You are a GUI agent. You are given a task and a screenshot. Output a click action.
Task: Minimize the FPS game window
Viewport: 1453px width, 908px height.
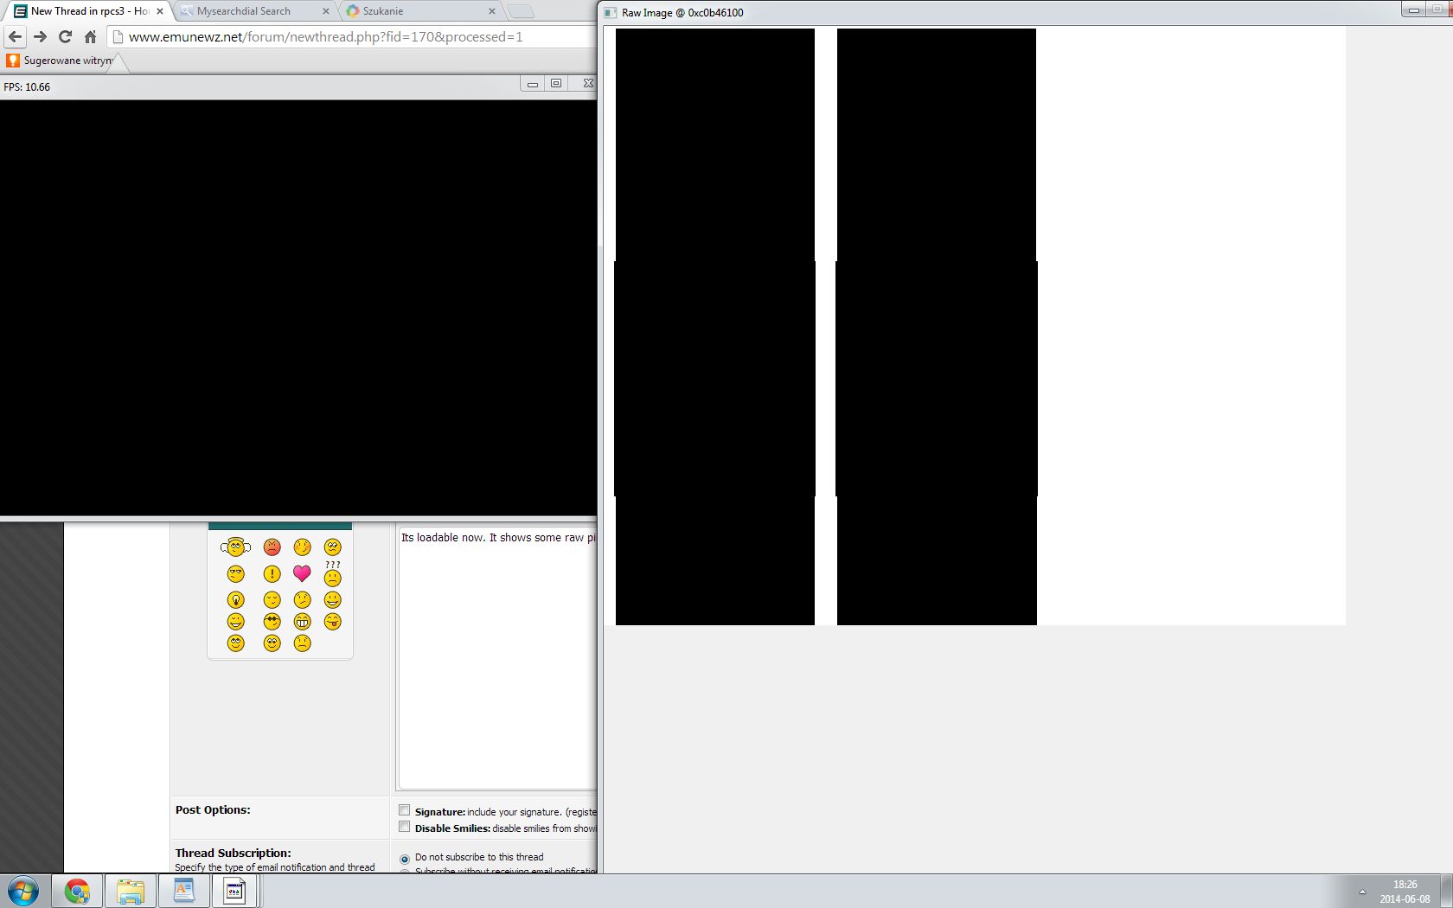533,83
